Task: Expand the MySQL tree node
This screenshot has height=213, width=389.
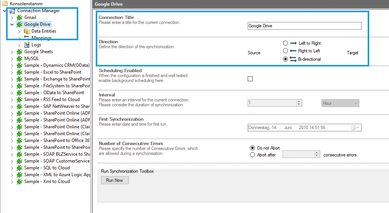Action: point(12,58)
